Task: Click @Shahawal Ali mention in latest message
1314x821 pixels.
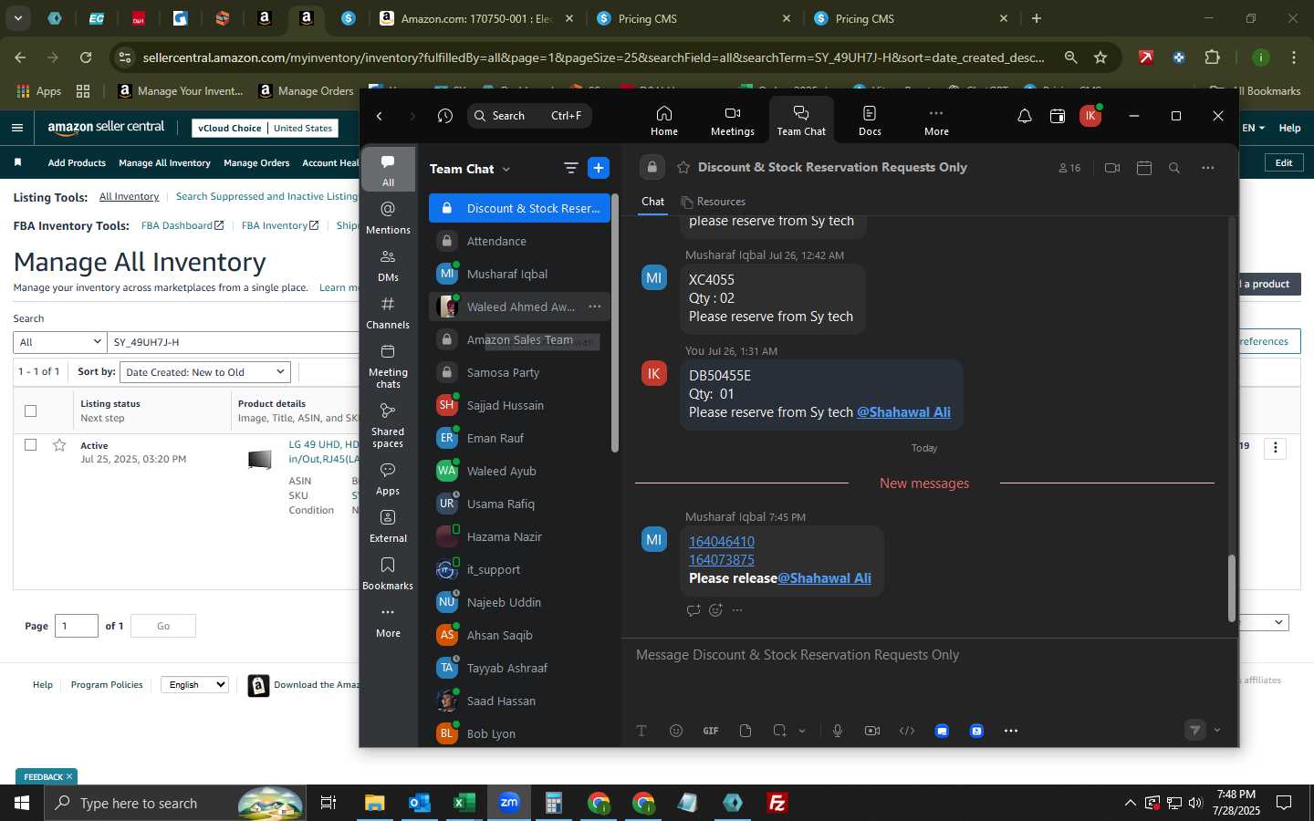Action: (824, 578)
